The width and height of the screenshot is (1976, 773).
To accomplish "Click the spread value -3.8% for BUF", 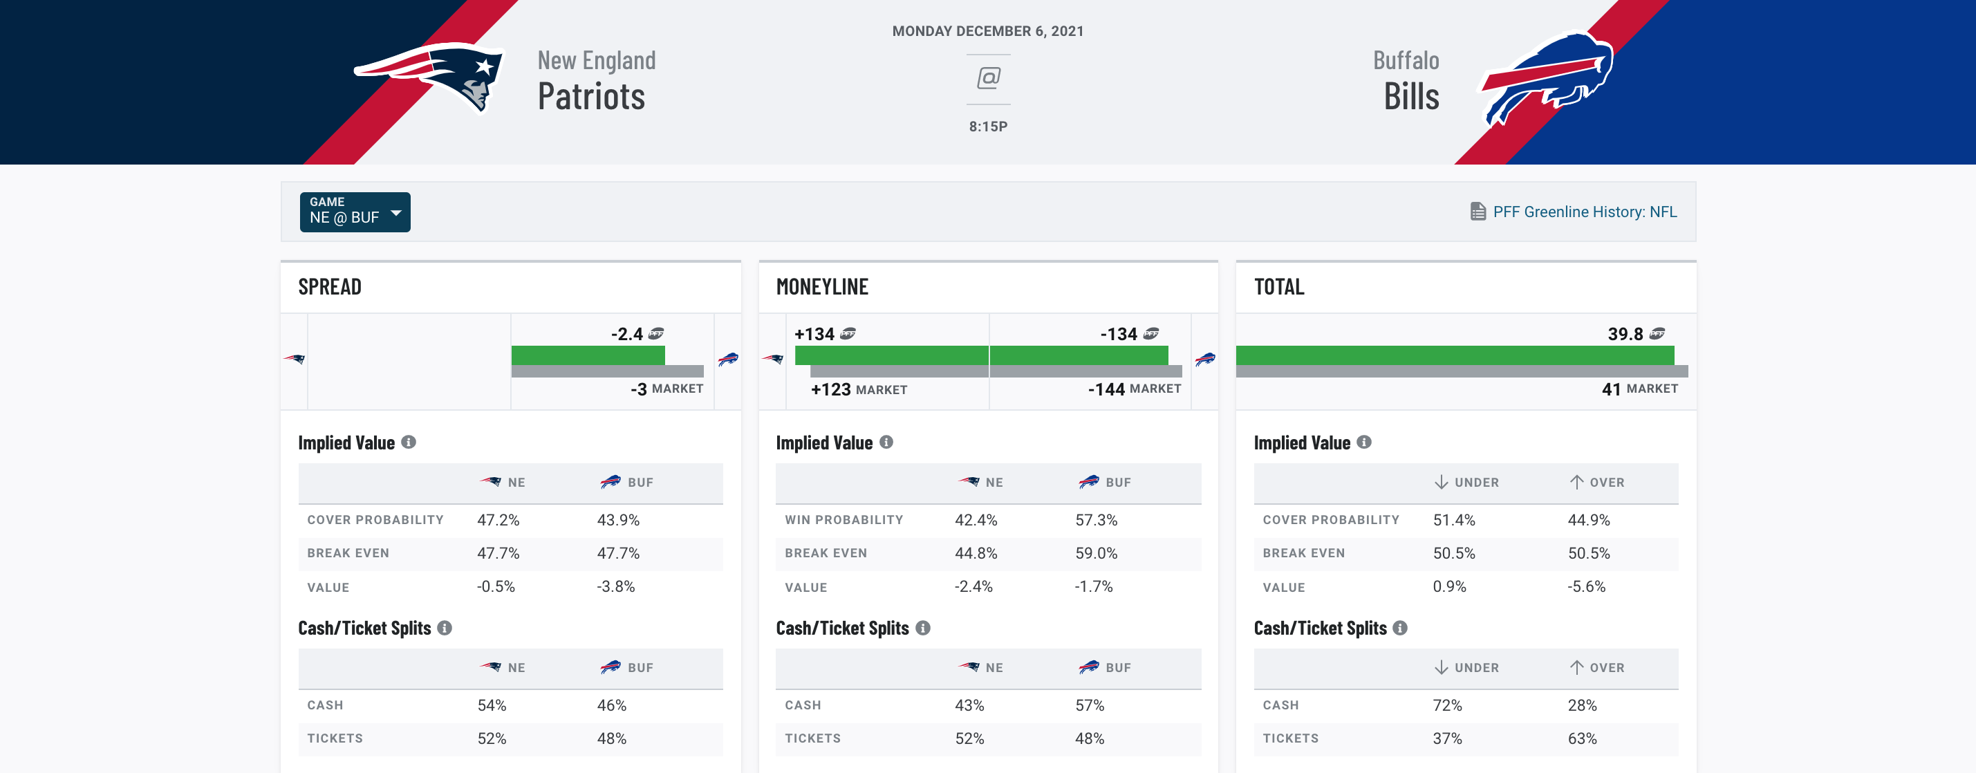I will pos(616,586).
